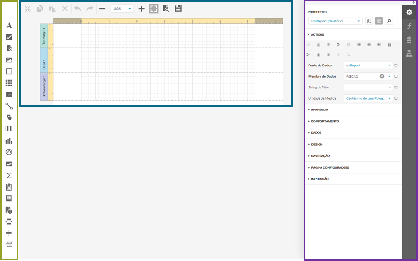Click the properties search magnifier button

coord(389,21)
